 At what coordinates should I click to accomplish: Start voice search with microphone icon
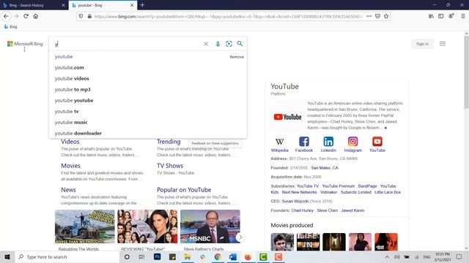point(218,44)
